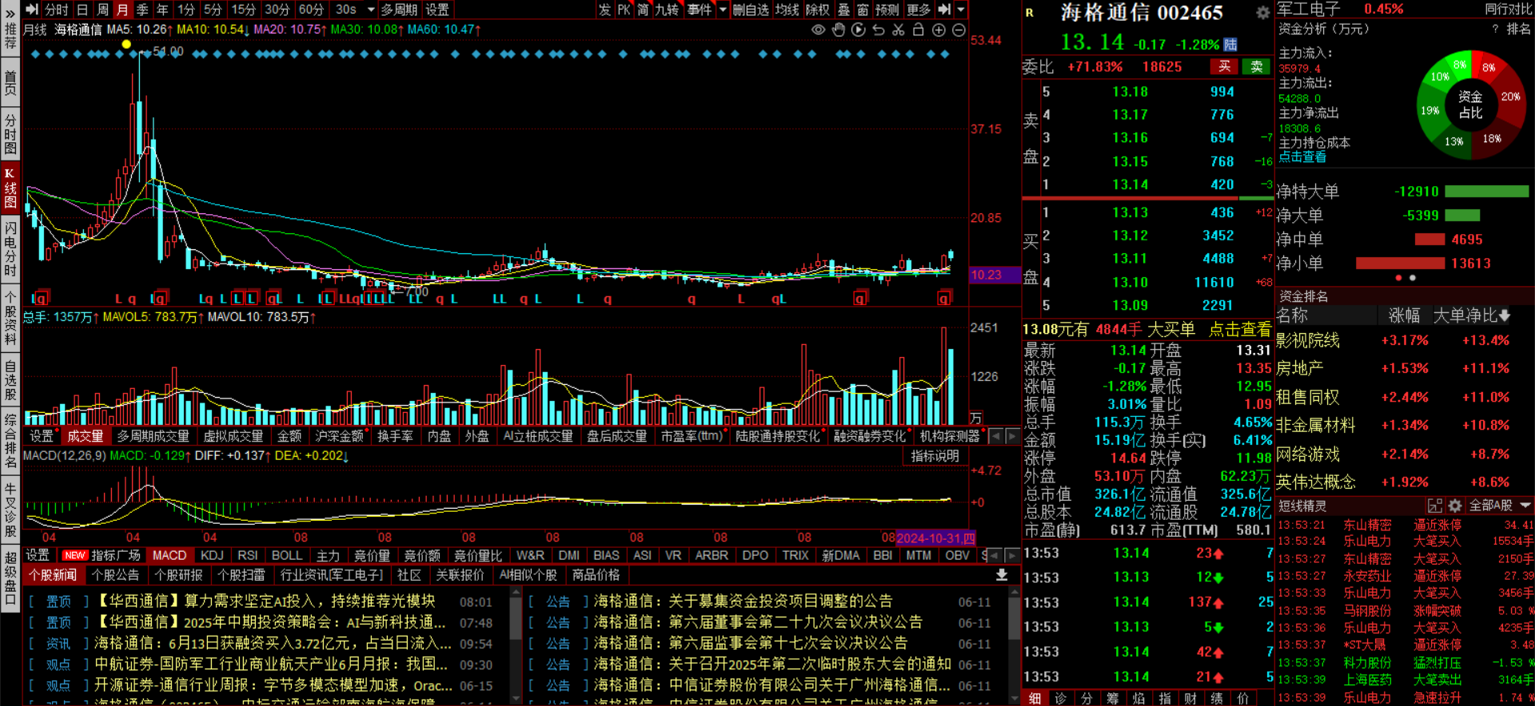Click the 指标说明 button
The width and height of the screenshot is (1535, 706).
coord(935,456)
